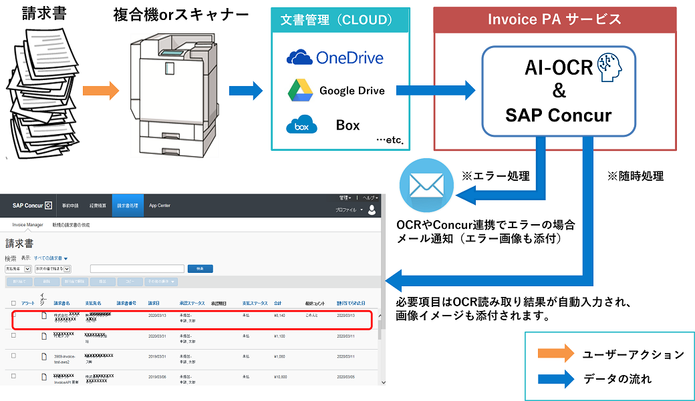
Task: Open image icon in the ¥8,140 invoice row
Action: (44, 316)
